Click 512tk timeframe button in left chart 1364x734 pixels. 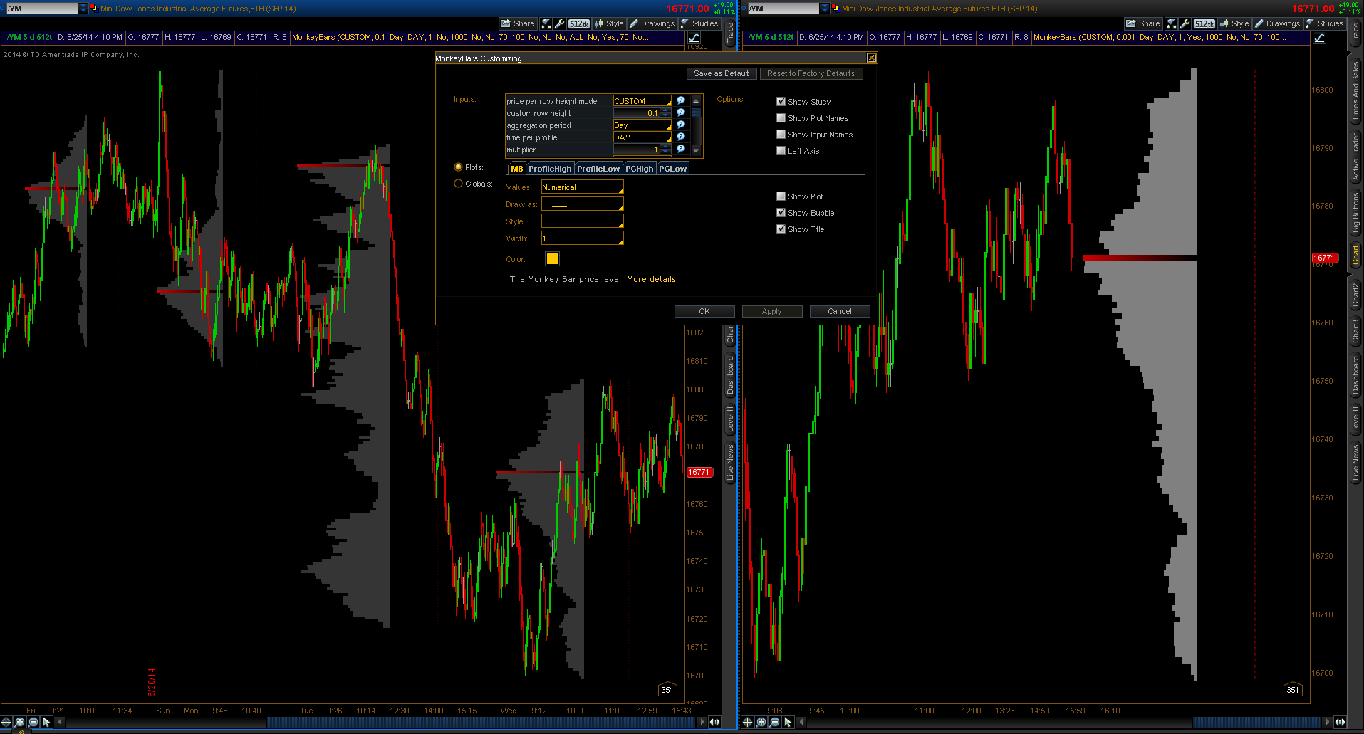[x=579, y=23]
